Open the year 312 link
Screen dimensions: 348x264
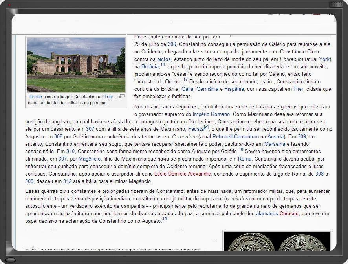(67, 181)
